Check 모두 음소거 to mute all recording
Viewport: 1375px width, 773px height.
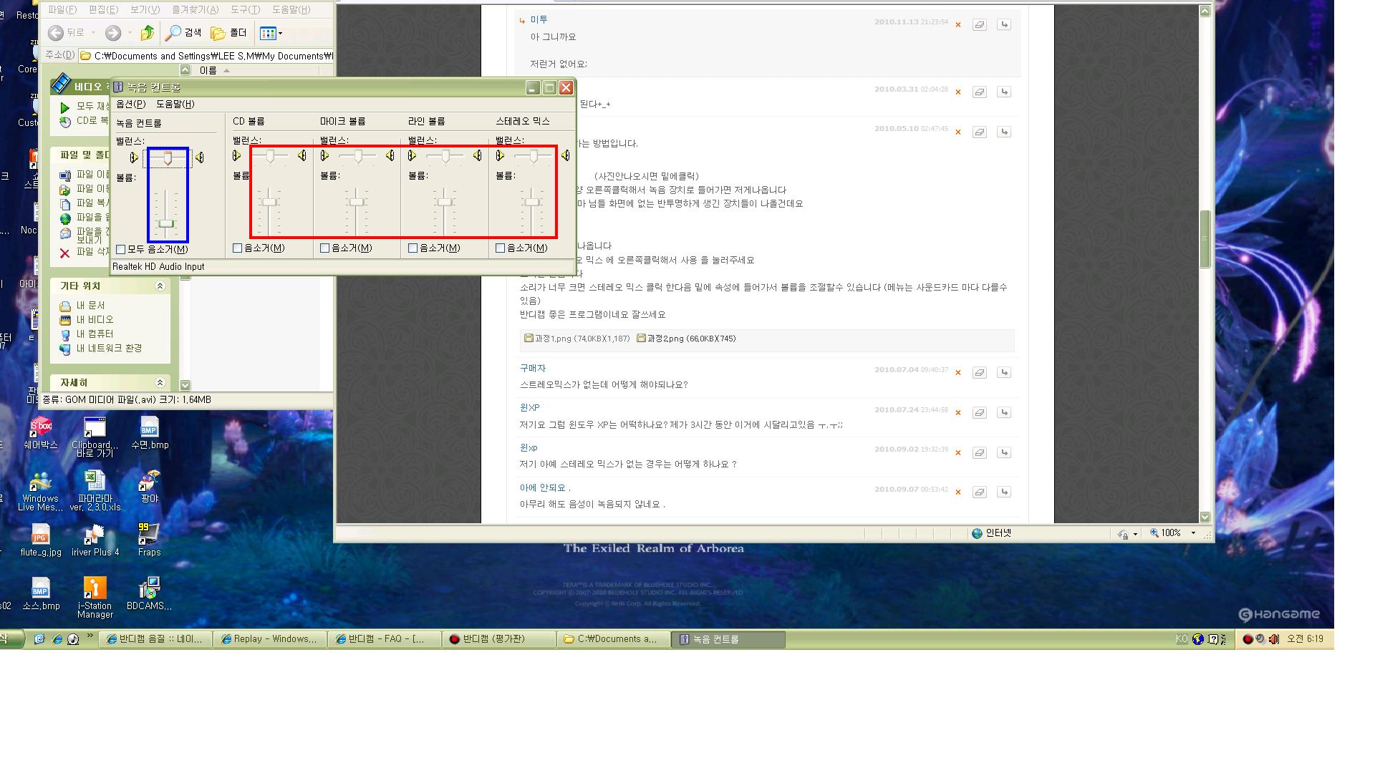(121, 249)
